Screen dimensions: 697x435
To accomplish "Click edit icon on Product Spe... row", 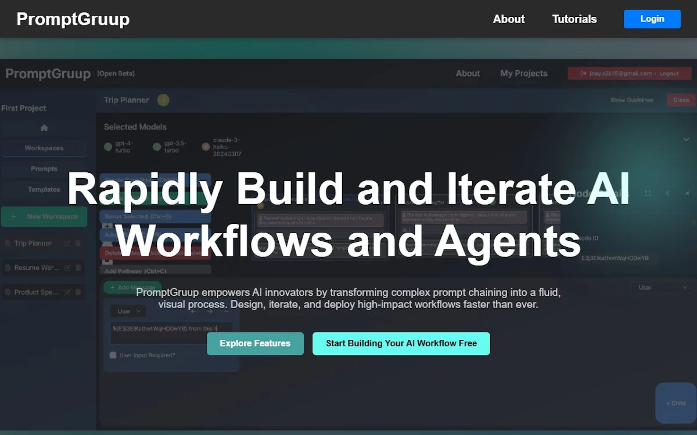I will click(x=68, y=292).
